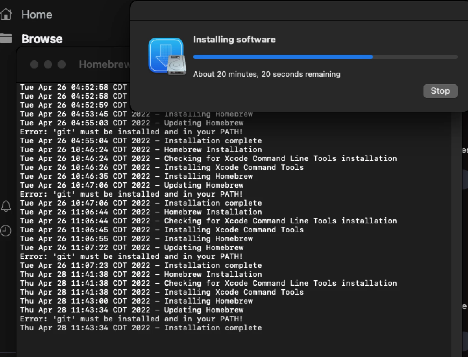Click the Browse folder icon
Viewport: 468px width, 357px height.
tap(6, 38)
